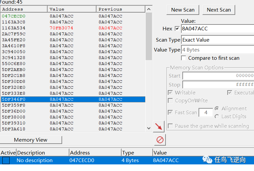Click Address column header in address table
This screenshot has width=254, height=171.
(95, 153)
